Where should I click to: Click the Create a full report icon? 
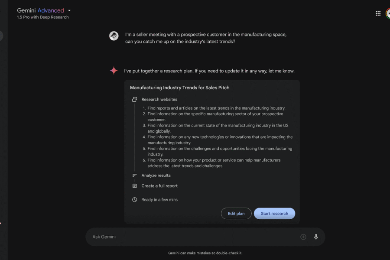point(134,185)
